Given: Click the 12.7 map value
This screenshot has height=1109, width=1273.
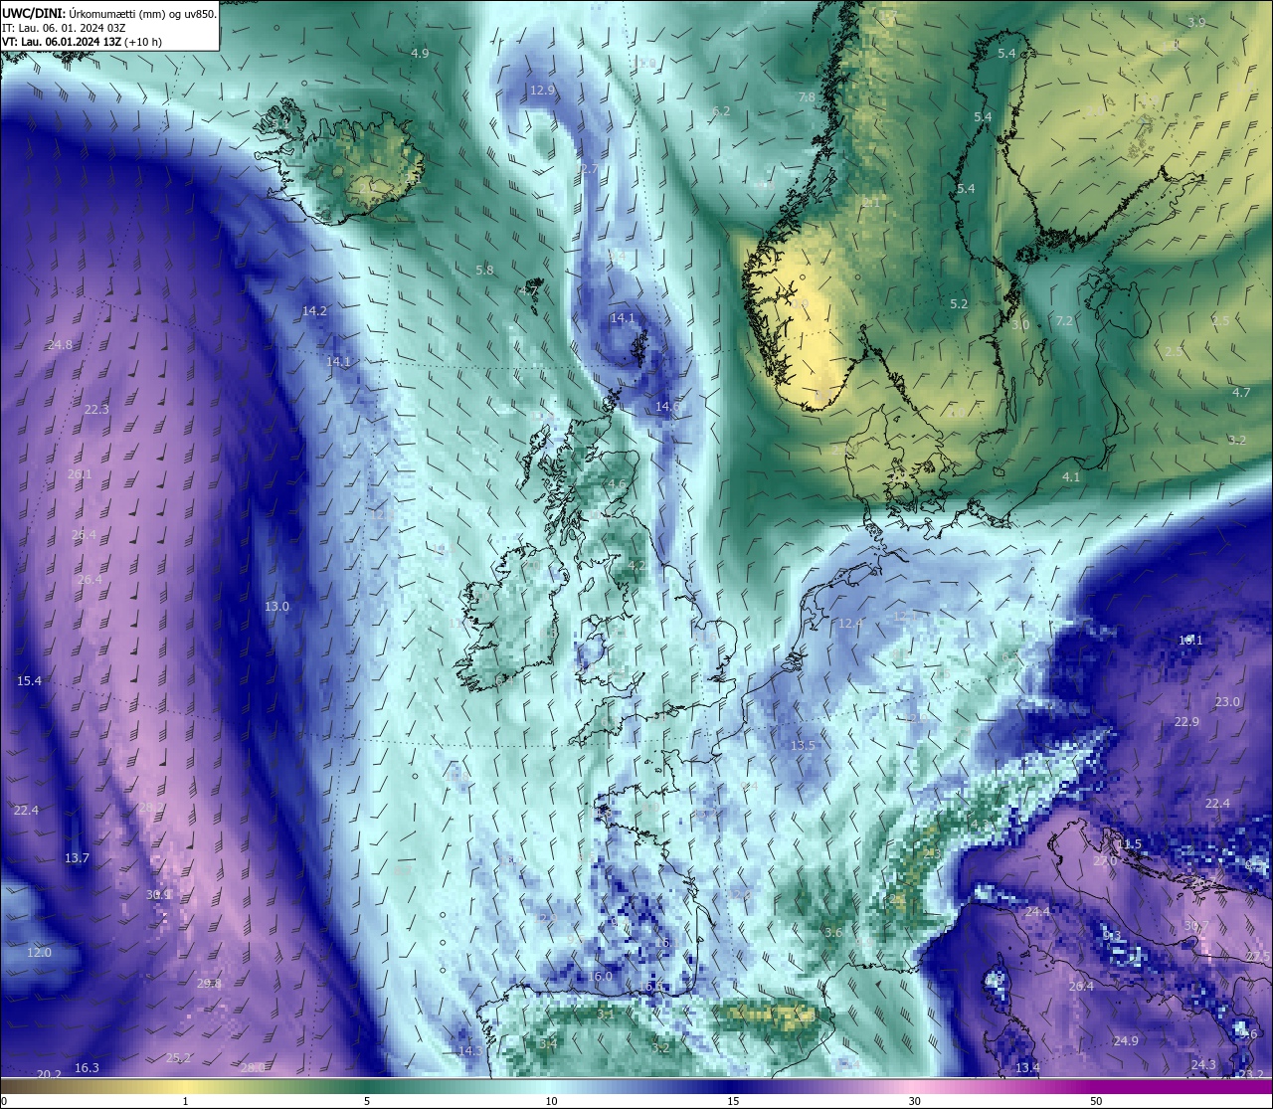Looking at the screenshot, I should coord(589,170).
